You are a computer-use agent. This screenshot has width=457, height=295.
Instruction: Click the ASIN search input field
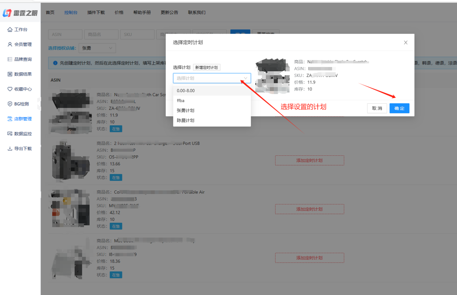(65, 35)
